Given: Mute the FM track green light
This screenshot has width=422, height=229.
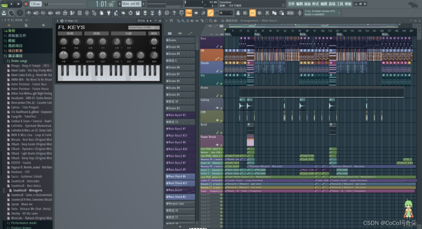Looking at the screenshot, I should (x=221, y=59).
